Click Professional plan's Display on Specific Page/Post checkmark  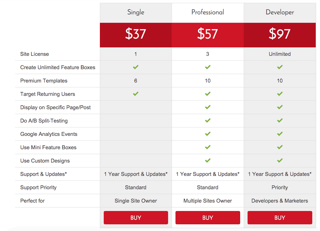(208, 107)
